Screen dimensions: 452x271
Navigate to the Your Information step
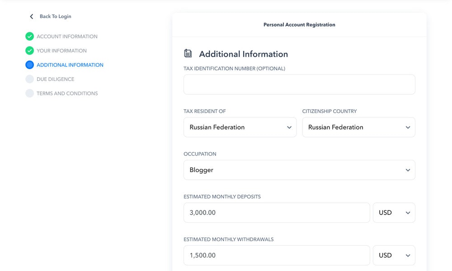tap(61, 51)
